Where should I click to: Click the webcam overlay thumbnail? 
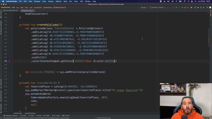pyautogui.click(x=186, y=101)
